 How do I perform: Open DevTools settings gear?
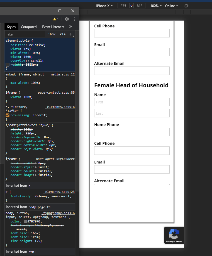(x=67, y=19)
